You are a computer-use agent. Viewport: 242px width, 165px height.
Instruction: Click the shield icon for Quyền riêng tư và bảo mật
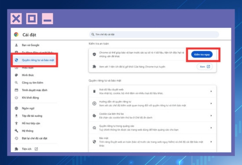16,60
